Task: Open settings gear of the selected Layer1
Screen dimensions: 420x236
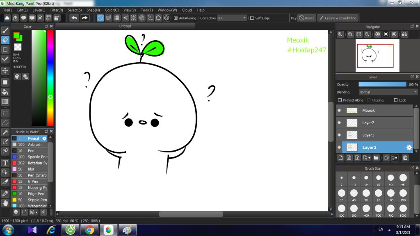Action: click(409, 147)
